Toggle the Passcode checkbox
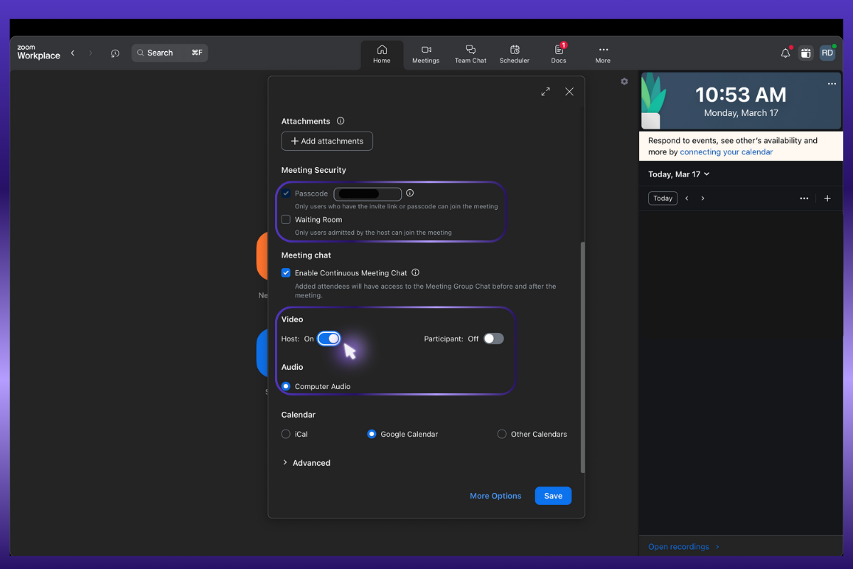This screenshot has height=569, width=853. [286, 193]
